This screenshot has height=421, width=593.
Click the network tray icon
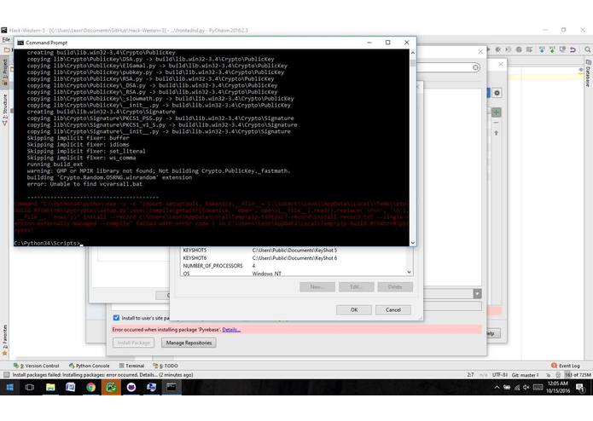[516, 388]
